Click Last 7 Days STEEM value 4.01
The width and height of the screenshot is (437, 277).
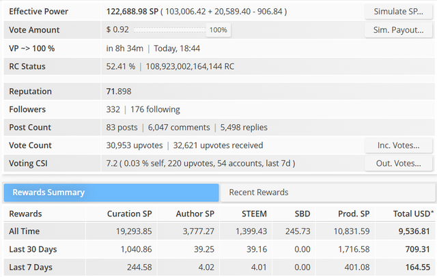(259, 267)
